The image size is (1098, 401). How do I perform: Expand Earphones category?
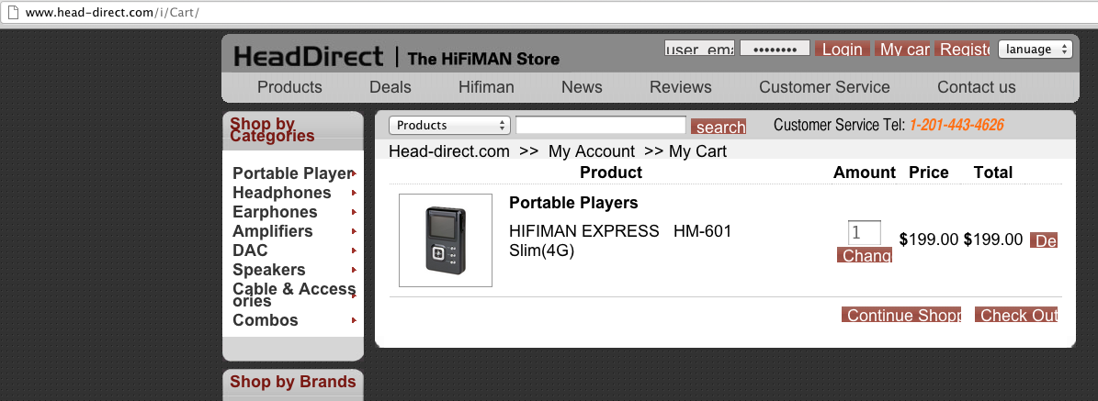point(295,212)
